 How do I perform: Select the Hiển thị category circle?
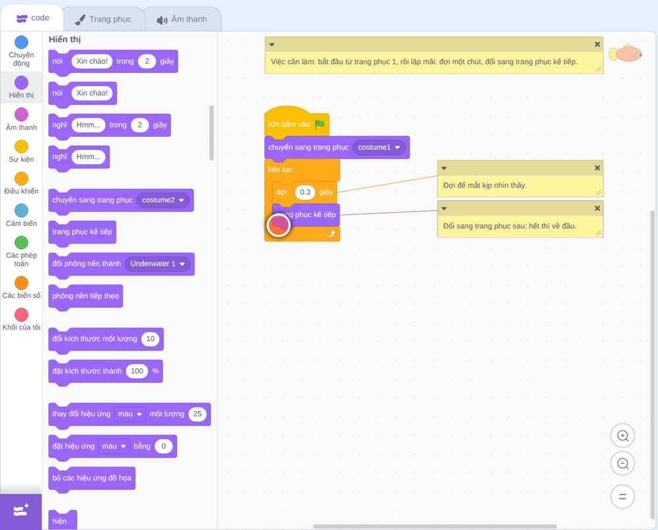click(22, 83)
